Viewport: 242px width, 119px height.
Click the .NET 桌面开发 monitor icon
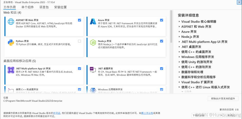tap(93, 70)
